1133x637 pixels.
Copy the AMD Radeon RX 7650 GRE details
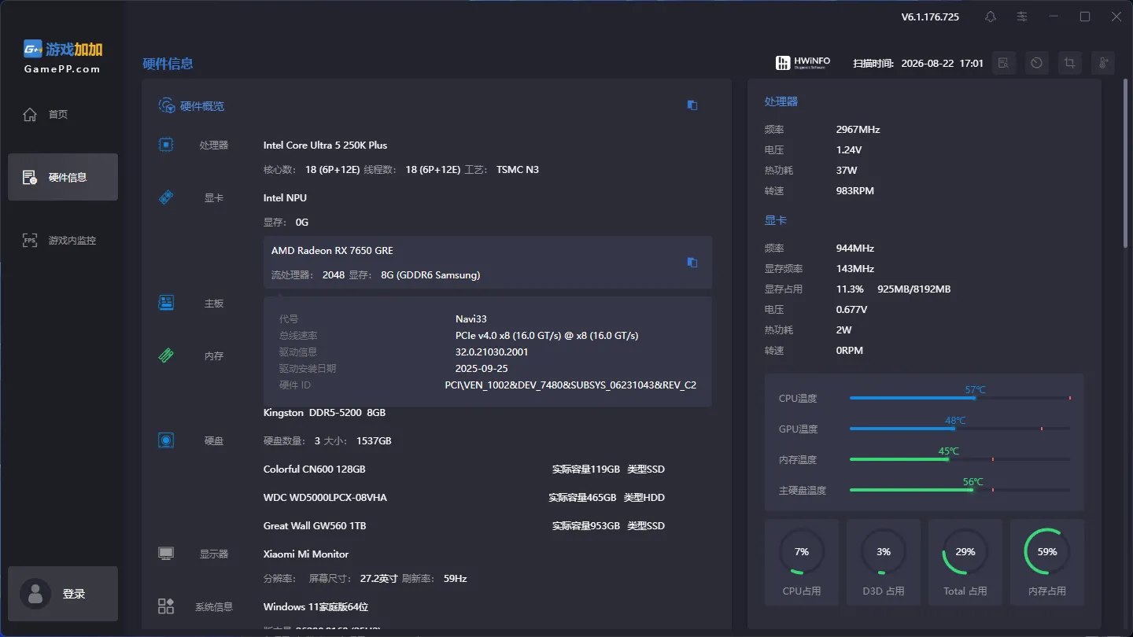pos(692,263)
